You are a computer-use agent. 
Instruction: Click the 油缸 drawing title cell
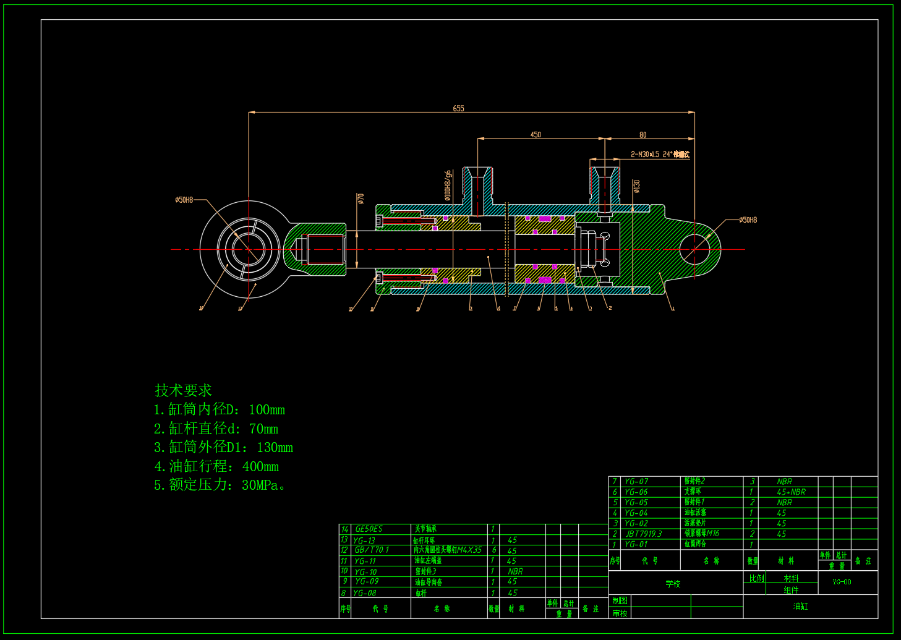coord(800,606)
